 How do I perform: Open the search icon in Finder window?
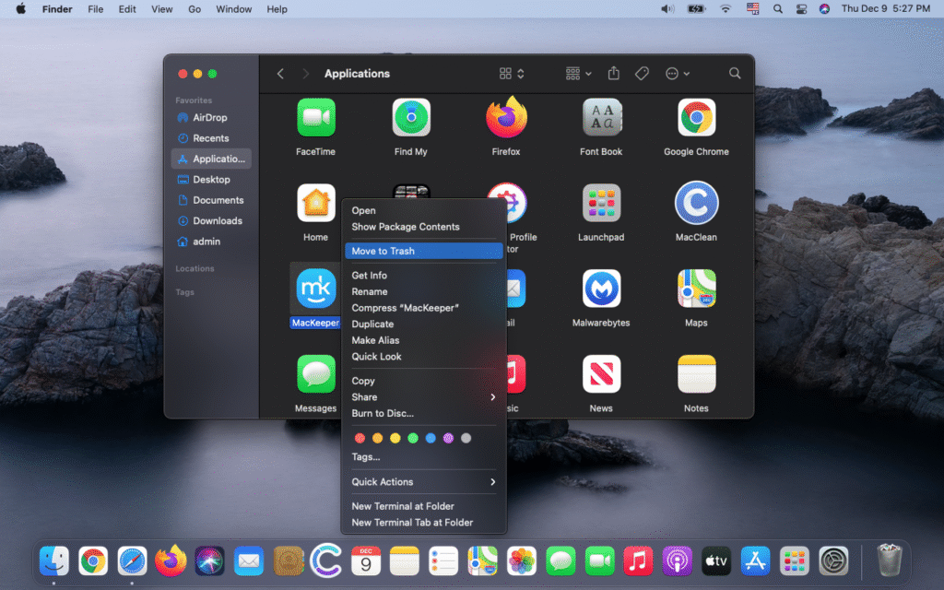tap(735, 74)
